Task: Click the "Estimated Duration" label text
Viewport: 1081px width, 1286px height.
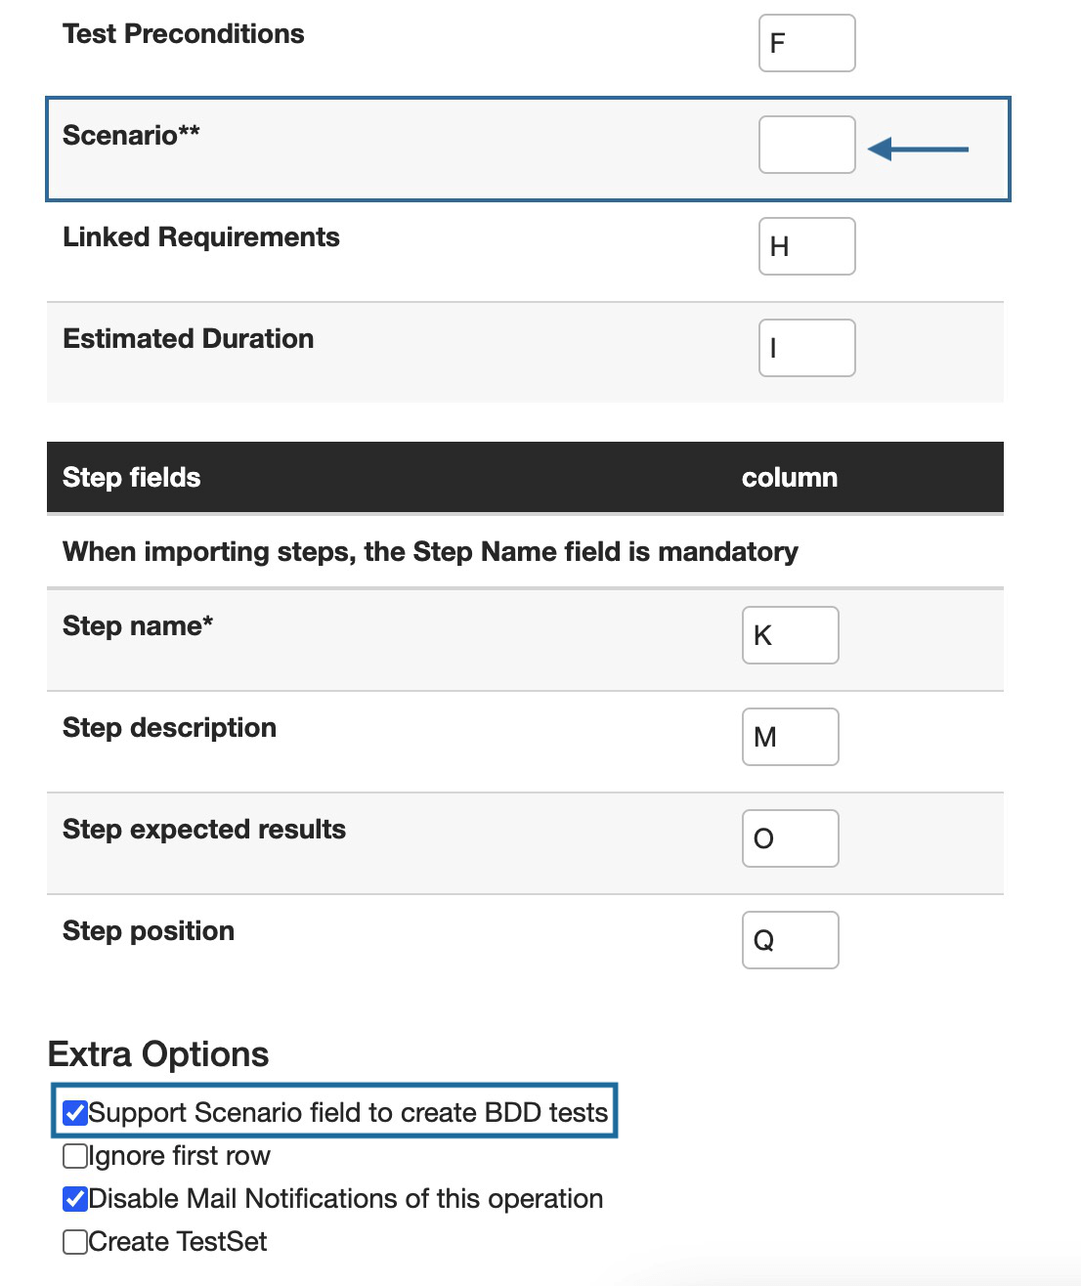Action: [x=188, y=339]
